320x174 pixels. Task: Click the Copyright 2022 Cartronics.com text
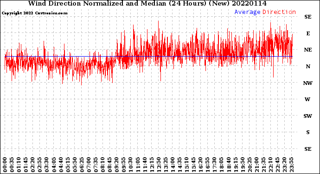[34, 13]
